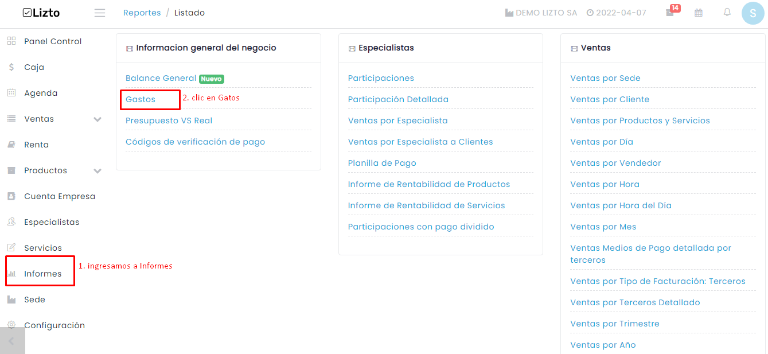This screenshot has width=768, height=354.
Task: Collapse sidebar with the left arrow button
Action: tap(12, 341)
